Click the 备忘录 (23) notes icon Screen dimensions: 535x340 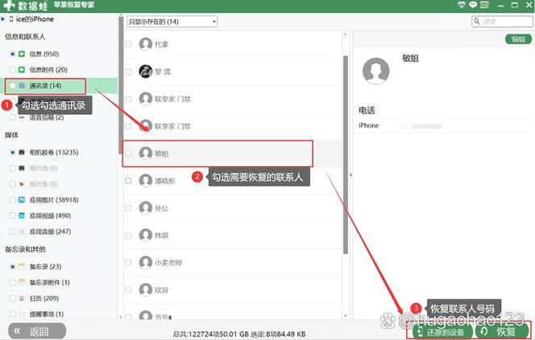click(x=22, y=266)
